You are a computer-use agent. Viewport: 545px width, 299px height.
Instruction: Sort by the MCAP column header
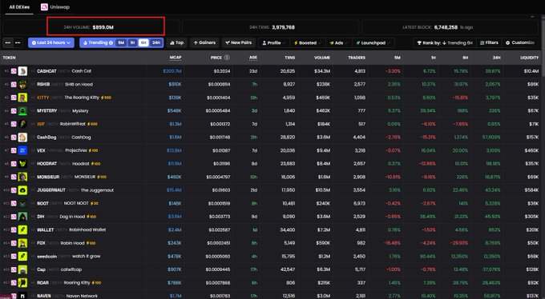coord(176,58)
